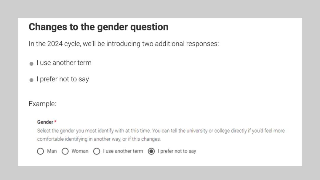This screenshot has width=320, height=180.
Task: Click the 'In the 2024 cycle' intro sentence
Action: click(124, 44)
